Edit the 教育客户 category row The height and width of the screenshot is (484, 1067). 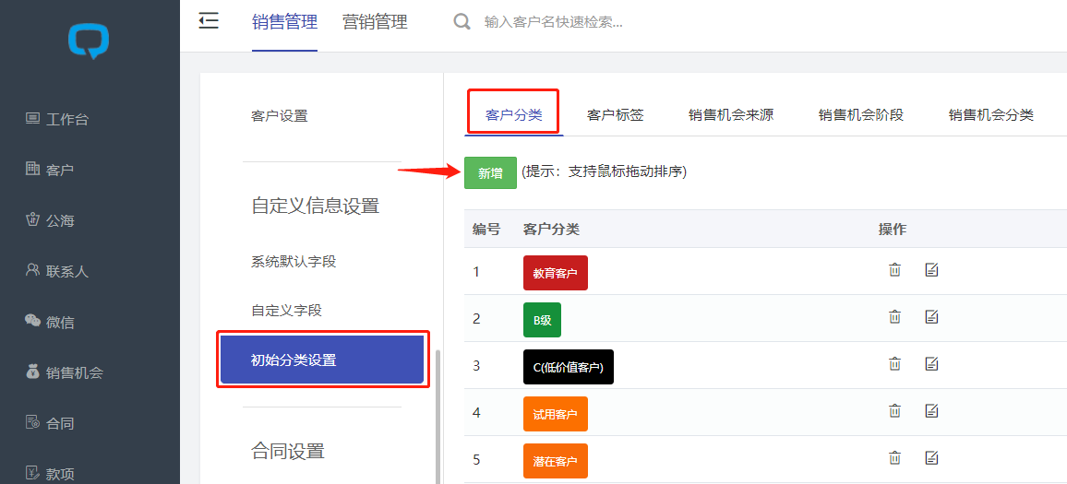931,270
